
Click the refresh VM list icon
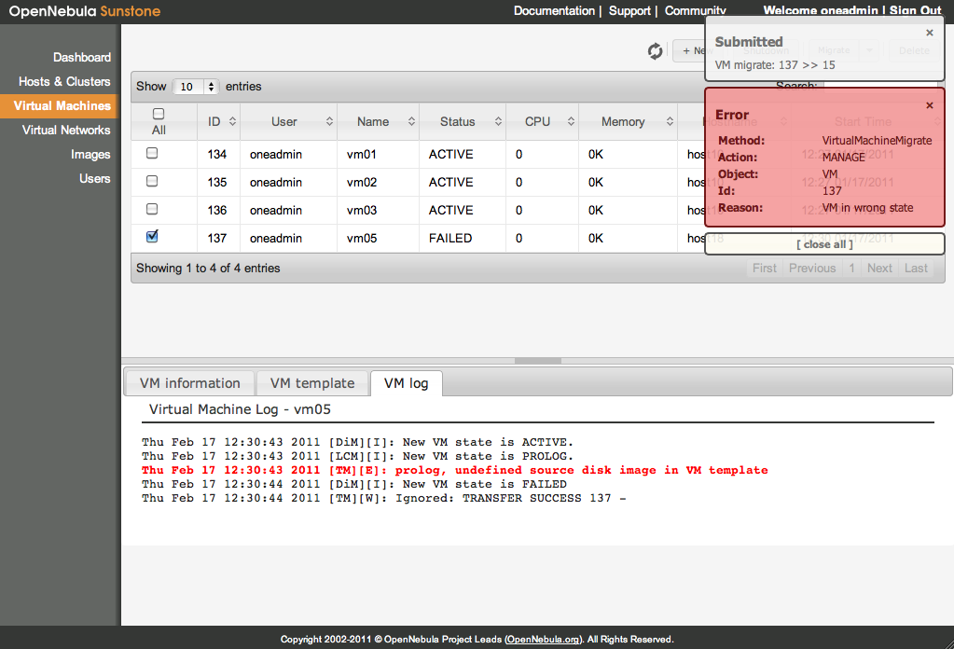(x=656, y=51)
